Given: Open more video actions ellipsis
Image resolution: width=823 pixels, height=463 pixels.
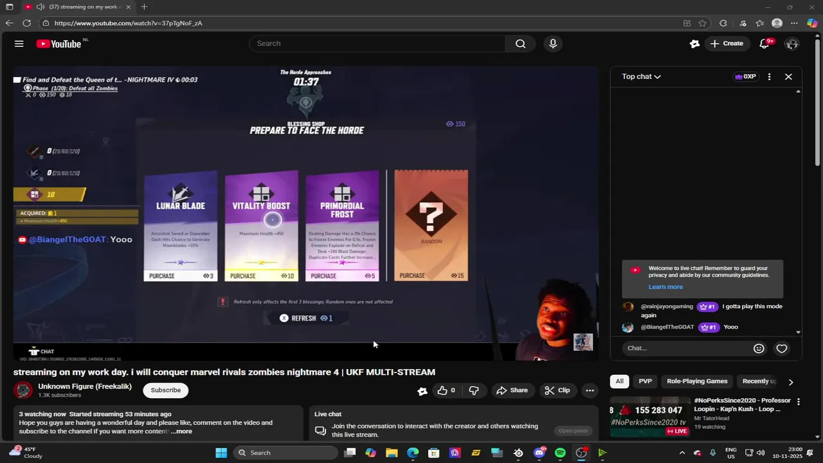Looking at the screenshot, I should (590, 390).
